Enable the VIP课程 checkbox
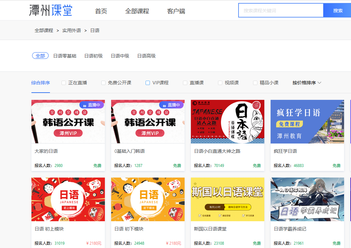The height and width of the screenshot is (248, 351). [x=148, y=83]
